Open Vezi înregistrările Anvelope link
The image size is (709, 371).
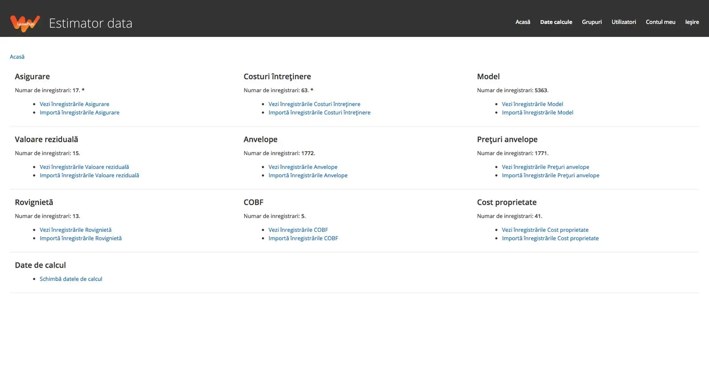point(303,167)
